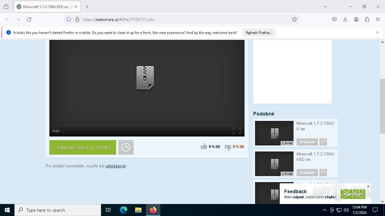Click the forward navigation arrow
Viewport: 385px width, 216px height.
click(x=18, y=19)
